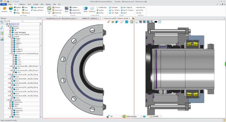Switch to Isometric view
226x122 pixels.
click(x=5, y=9)
